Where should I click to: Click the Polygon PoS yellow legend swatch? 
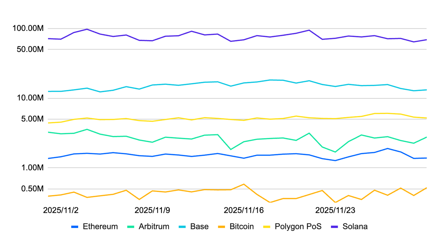(x=267, y=227)
